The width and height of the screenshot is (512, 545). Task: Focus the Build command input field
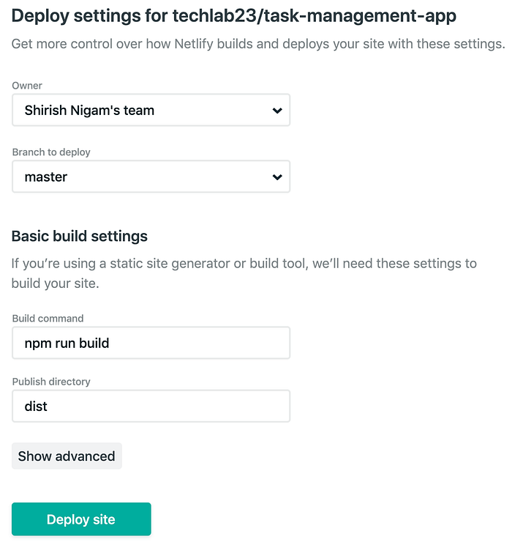[151, 343]
